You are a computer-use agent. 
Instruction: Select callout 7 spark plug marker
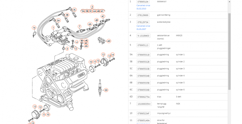[79, 26]
